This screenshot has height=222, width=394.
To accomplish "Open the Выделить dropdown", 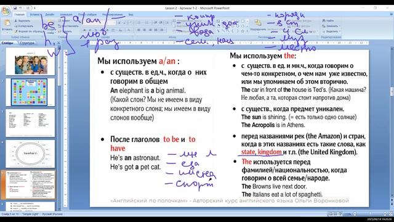I will click(331, 31).
